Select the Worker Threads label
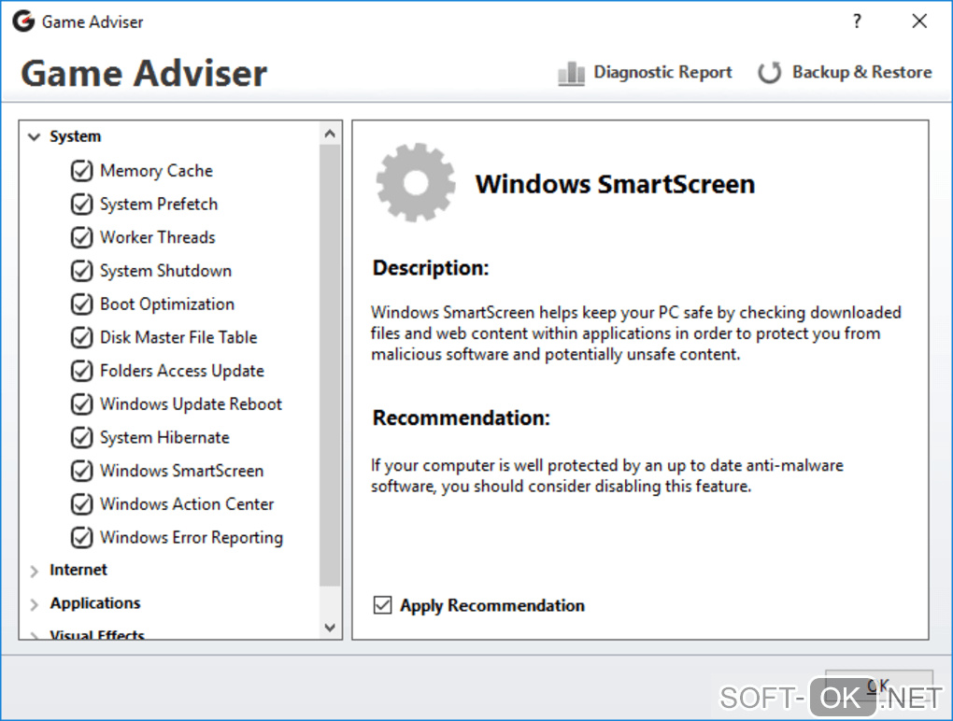This screenshot has height=721, width=953. tap(157, 237)
